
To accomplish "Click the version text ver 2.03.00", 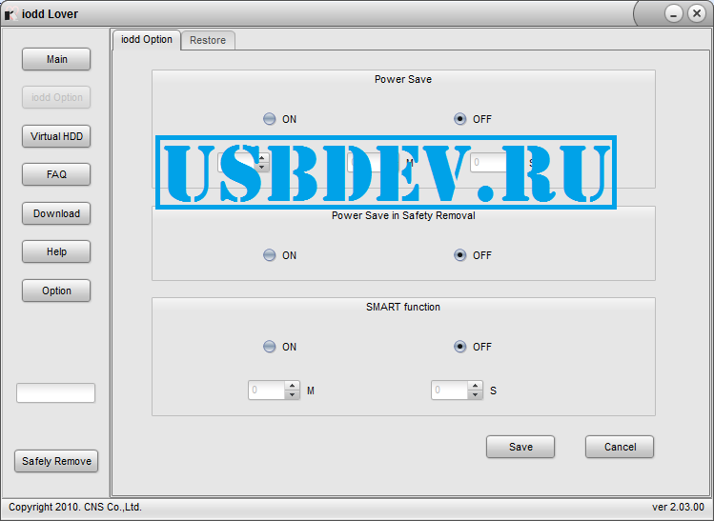I will pos(678,507).
